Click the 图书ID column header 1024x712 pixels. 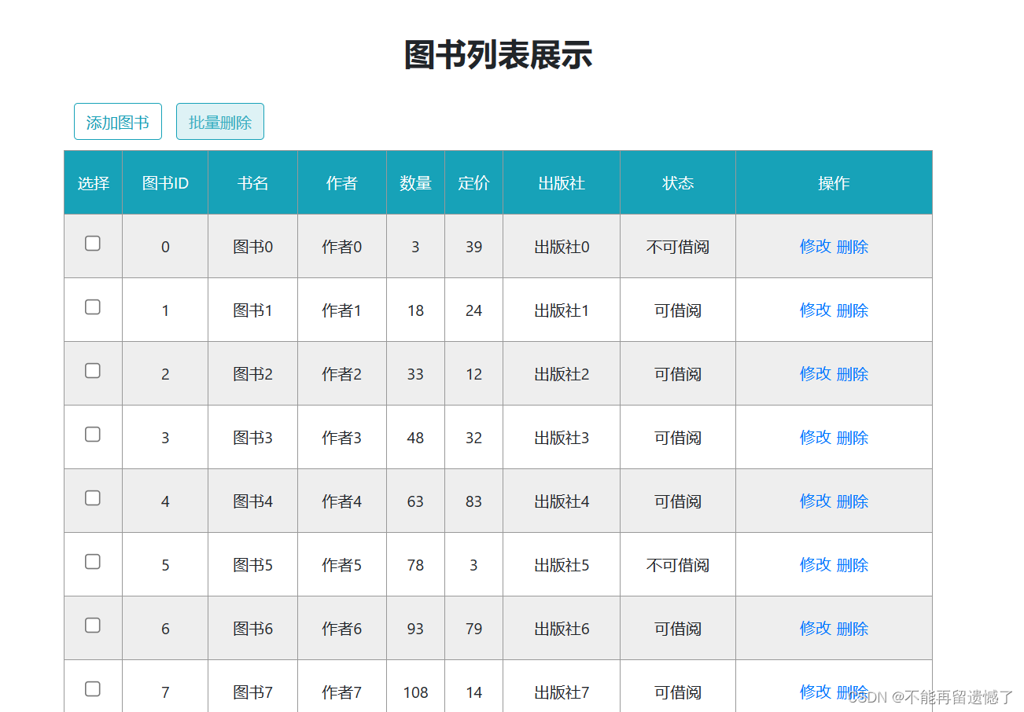point(165,183)
